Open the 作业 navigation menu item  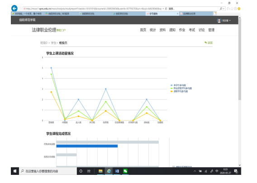coord(182,30)
